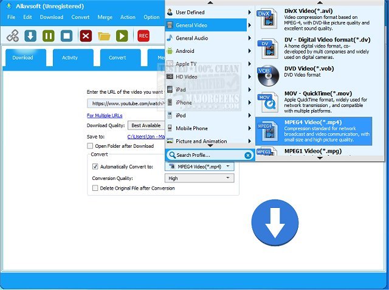The width and height of the screenshot is (389, 290).
Task: Click the iPad category icon
Action: coord(170,89)
